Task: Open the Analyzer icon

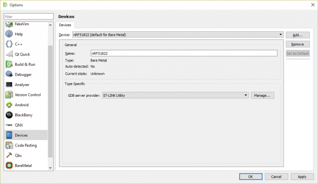Action: click(9, 85)
